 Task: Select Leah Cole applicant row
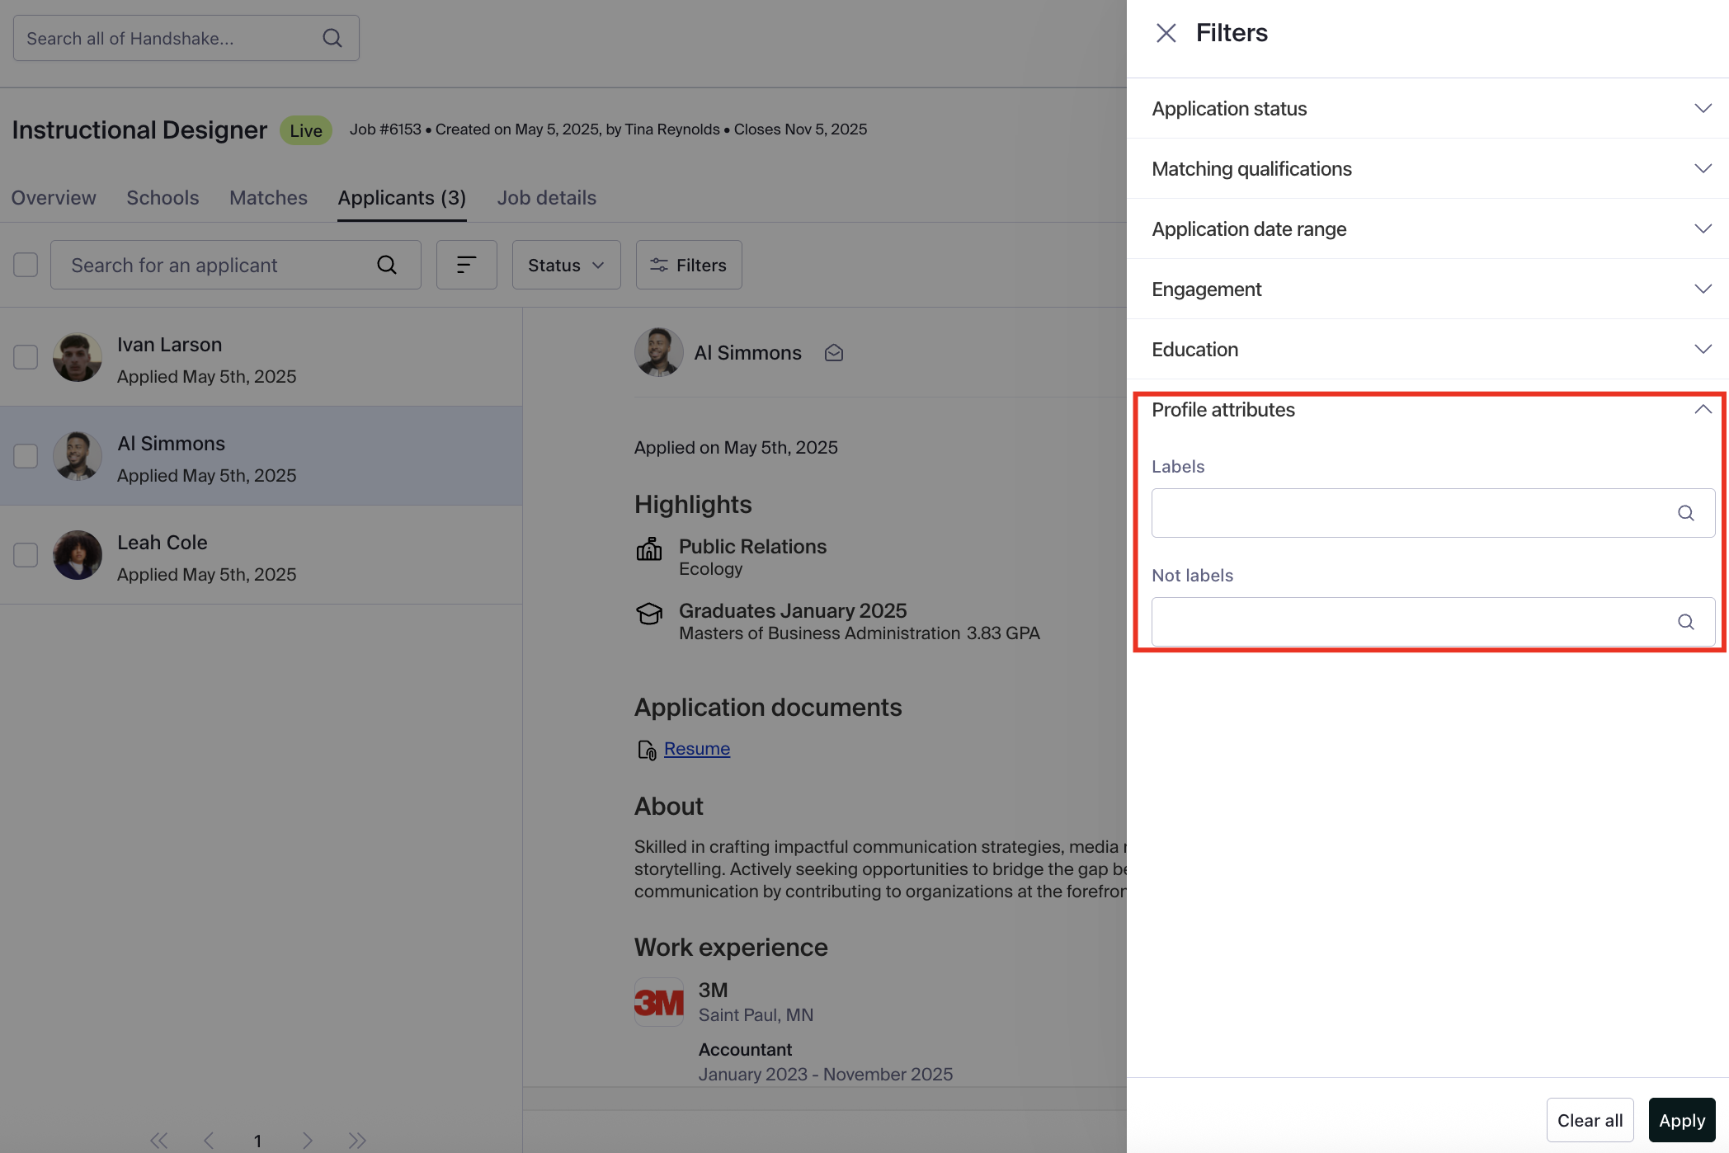point(261,555)
